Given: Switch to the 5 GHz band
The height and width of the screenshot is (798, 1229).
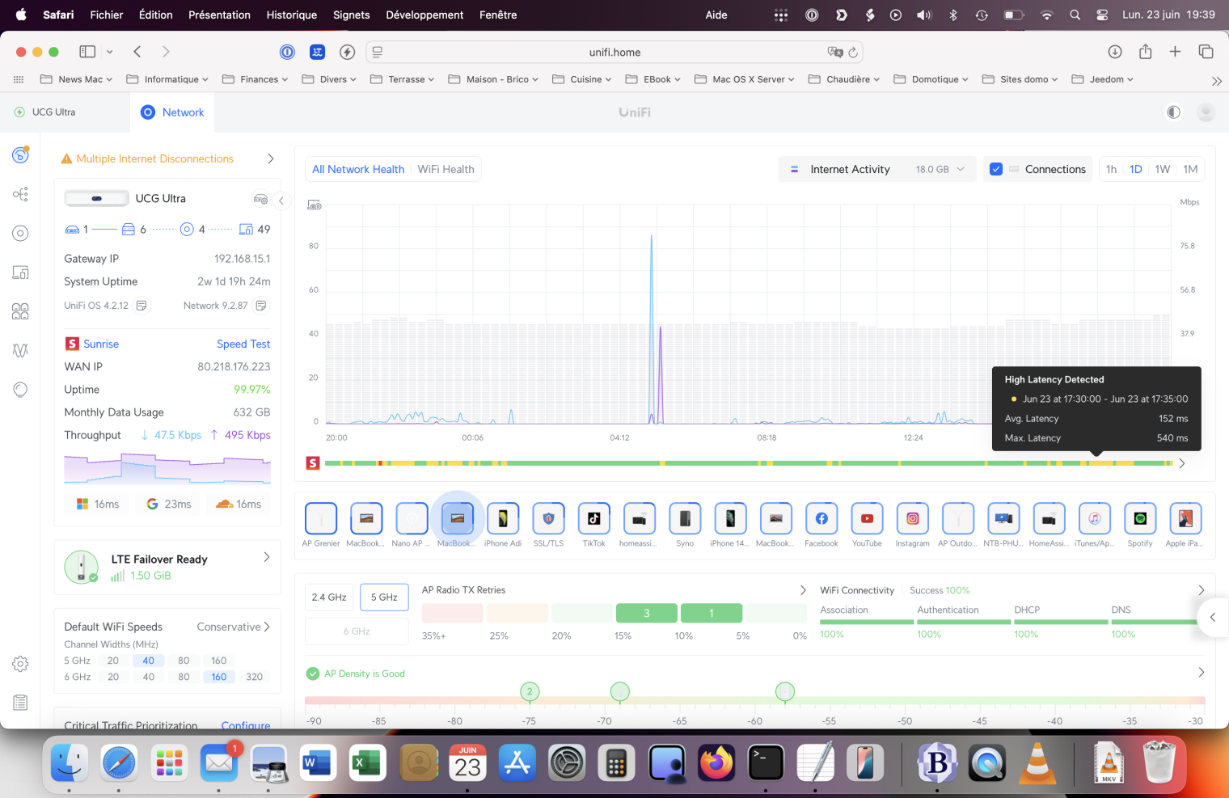Looking at the screenshot, I should (x=384, y=597).
